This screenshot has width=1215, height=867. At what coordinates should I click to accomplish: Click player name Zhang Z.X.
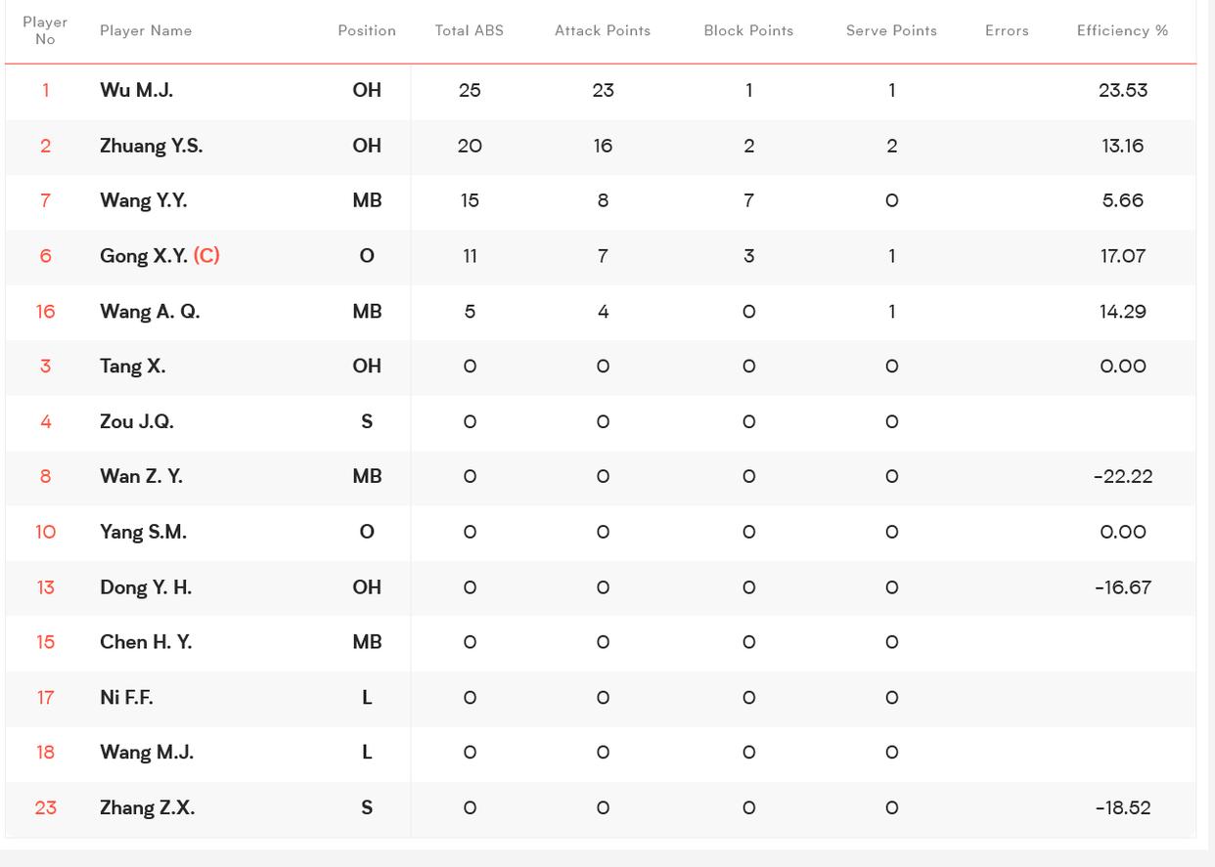[x=147, y=807]
